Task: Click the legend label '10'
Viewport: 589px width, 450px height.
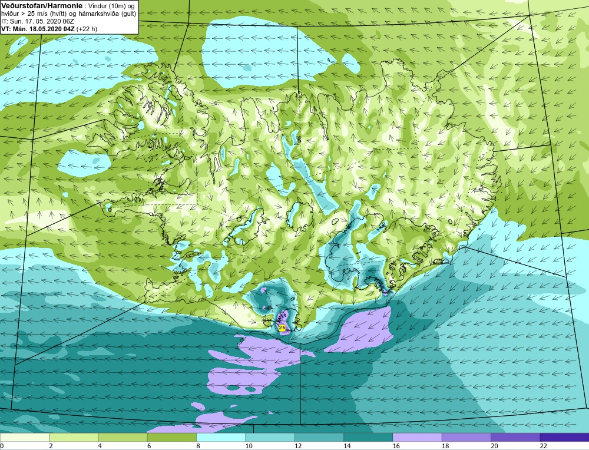Action: (249, 446)
